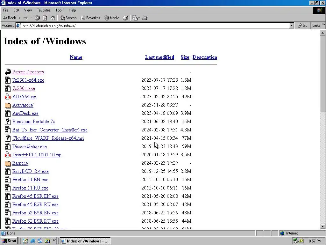Screen dimensions: 326x245
Task: Open the Back button history dropdown arrow
Action: click(x=19, y=18)
